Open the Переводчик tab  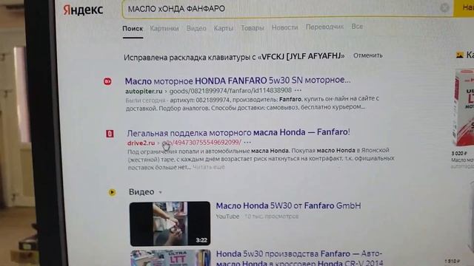(324, 27)
